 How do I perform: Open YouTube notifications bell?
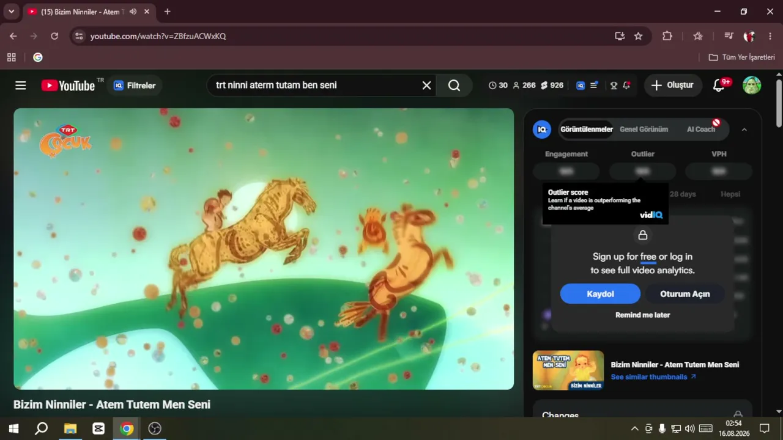(x=719, y=86)
